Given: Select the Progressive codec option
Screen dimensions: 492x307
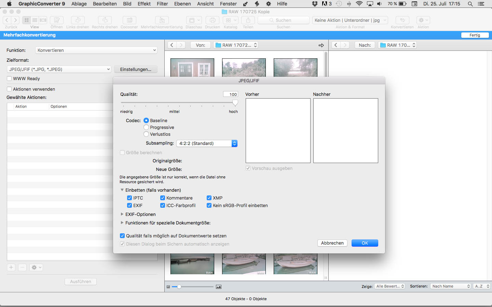Looking at the screenshot, I should 146,127.
